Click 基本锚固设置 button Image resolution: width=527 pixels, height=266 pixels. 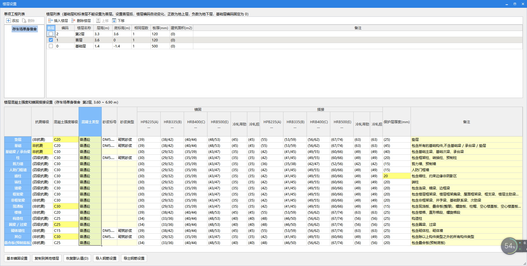click(17, 258)
